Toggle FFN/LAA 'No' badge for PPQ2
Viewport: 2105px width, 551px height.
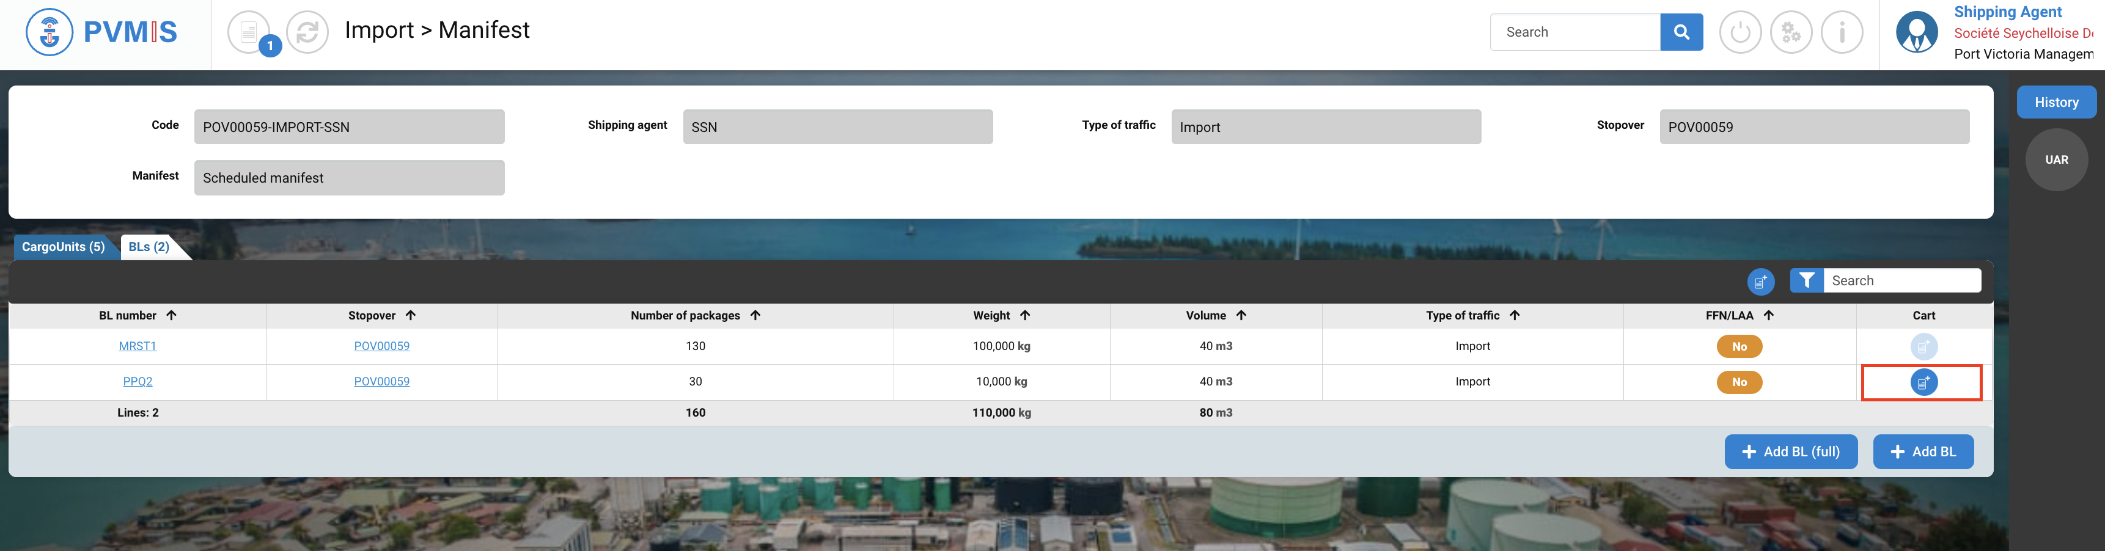tap(1739, 382)
